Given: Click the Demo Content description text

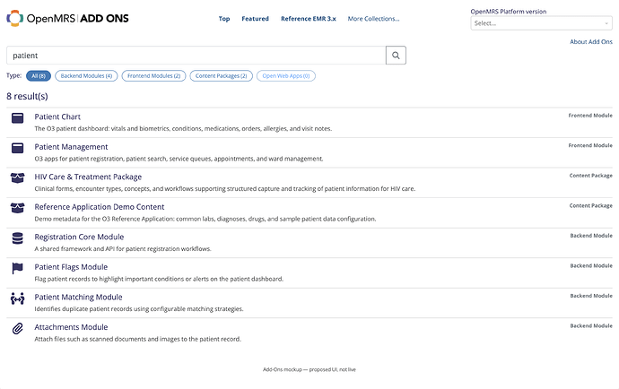Looking at the screenshot, I should click(x=205, y=219).
